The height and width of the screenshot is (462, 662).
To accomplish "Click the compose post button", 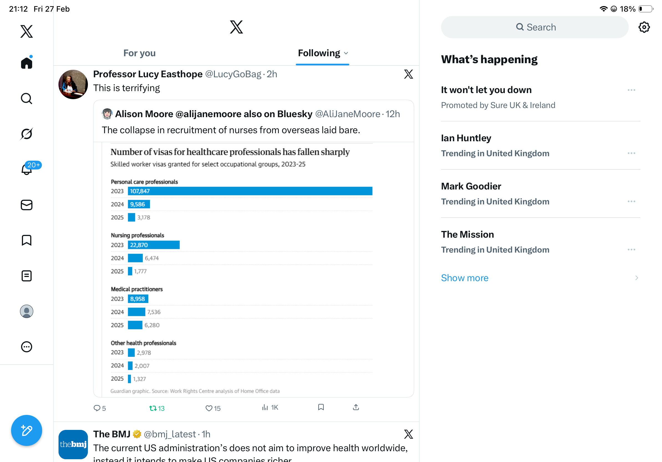I will (x=27, y=430).
